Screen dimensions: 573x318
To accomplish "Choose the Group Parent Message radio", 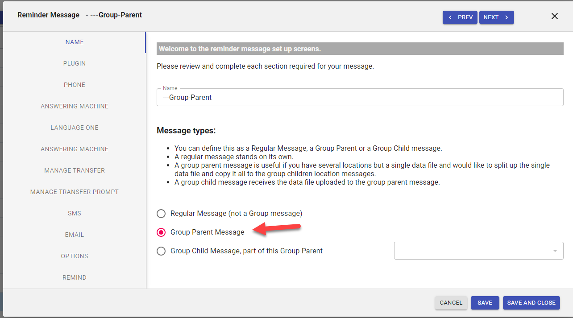I will [x=161, y=232].
